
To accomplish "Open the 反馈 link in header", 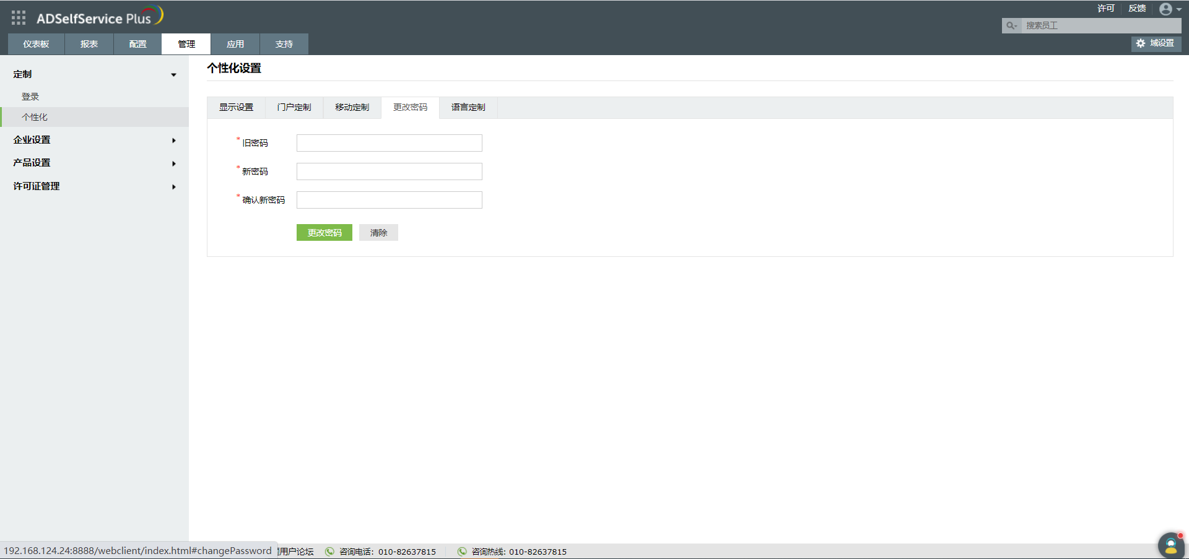I will click(x=1137, y=9).
